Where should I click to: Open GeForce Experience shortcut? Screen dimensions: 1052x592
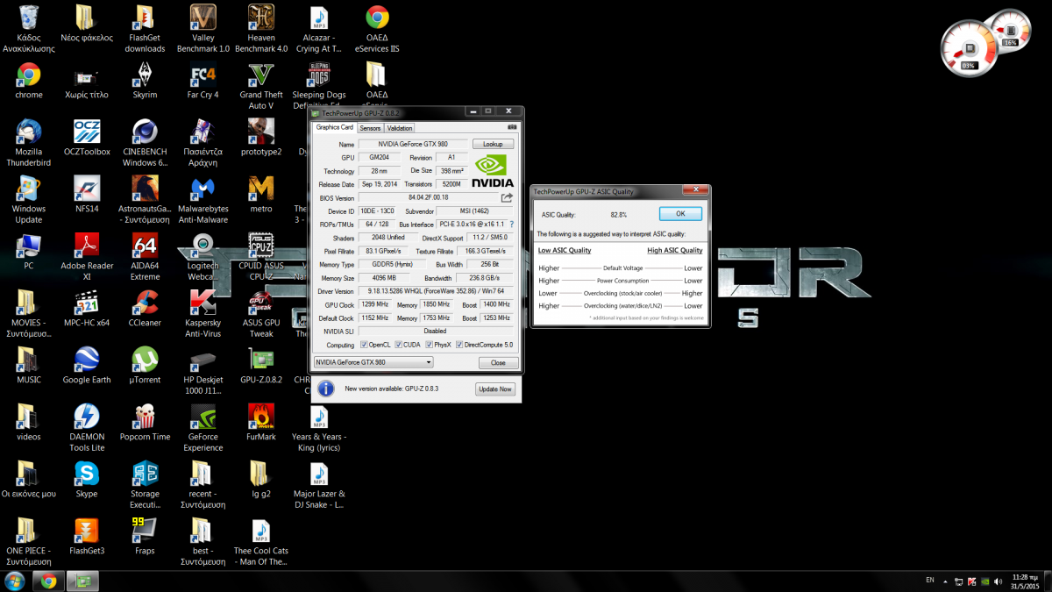click(203, 426)
